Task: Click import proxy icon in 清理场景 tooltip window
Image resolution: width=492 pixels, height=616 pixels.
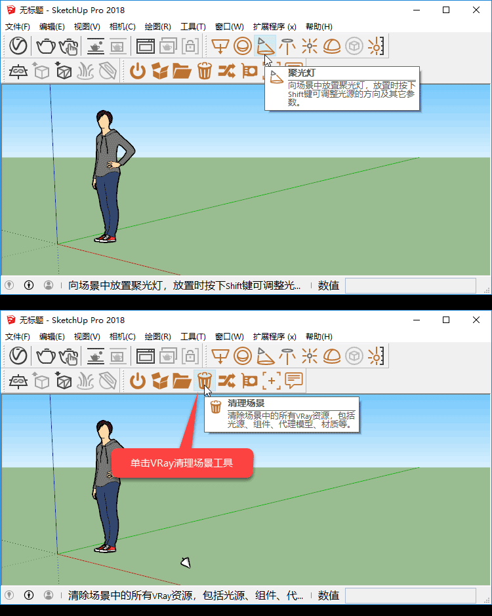Action: (64, 381)
